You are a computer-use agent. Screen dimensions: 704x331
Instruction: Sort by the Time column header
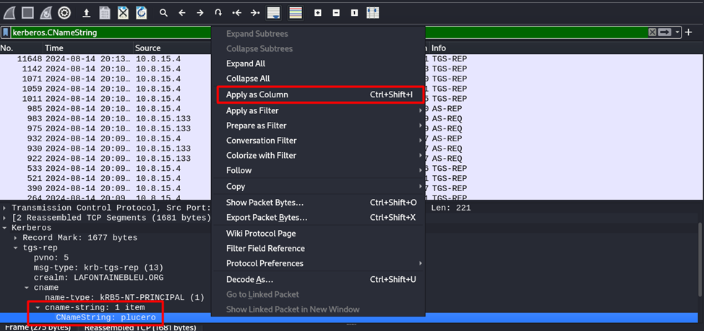point(88,48)
